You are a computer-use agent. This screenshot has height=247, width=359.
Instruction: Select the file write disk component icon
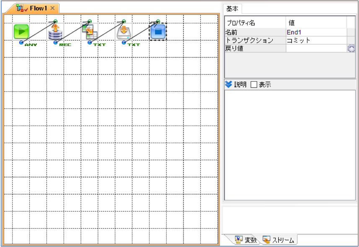click(x=124, y=31)
